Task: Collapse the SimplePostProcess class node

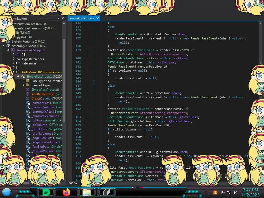Action: (18, 76)
